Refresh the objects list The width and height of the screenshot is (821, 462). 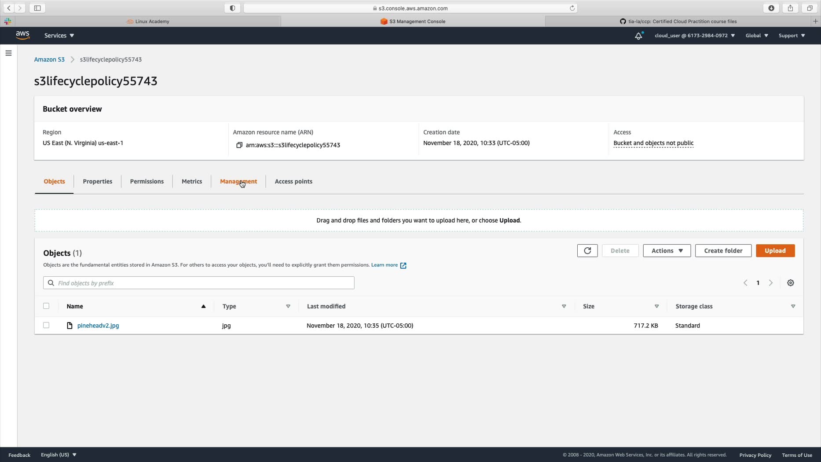(587, 251)
